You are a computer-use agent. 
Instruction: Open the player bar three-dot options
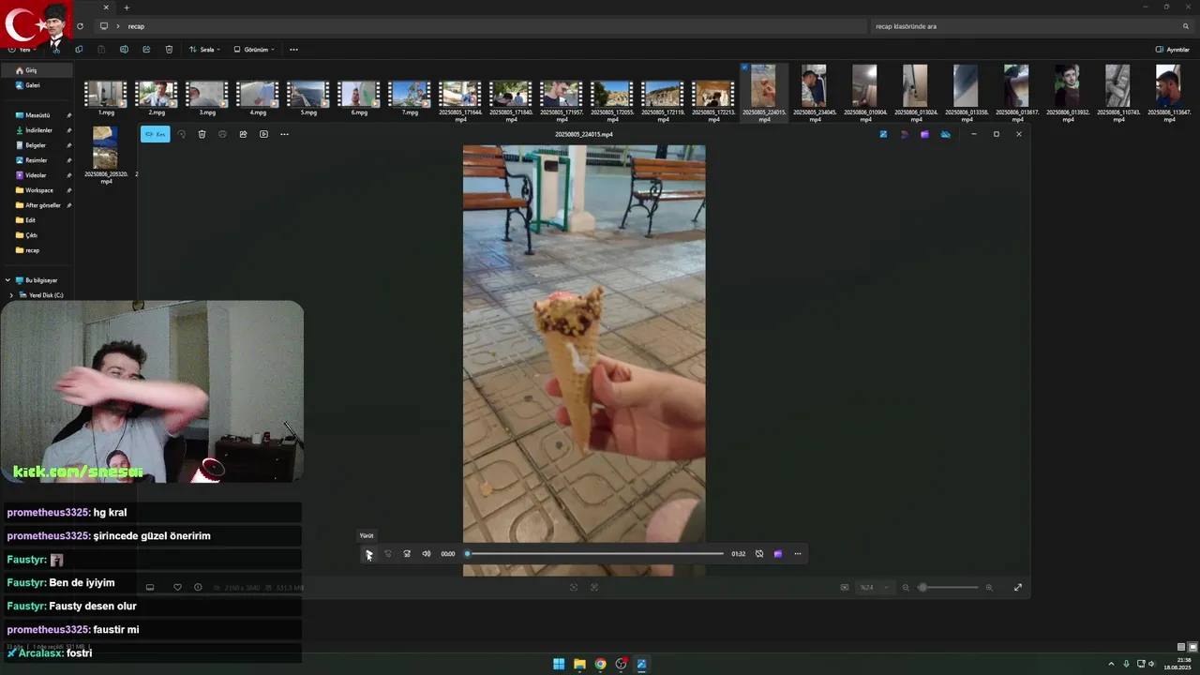click(x=798, y=554)
